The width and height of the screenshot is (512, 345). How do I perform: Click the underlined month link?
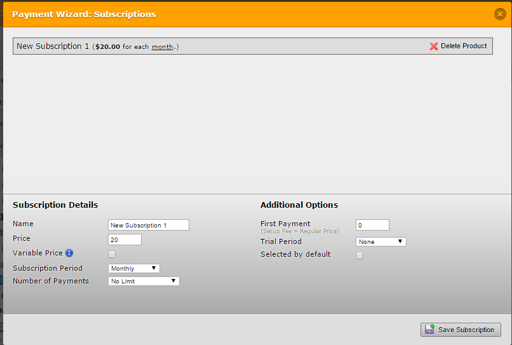coord(163,47)
